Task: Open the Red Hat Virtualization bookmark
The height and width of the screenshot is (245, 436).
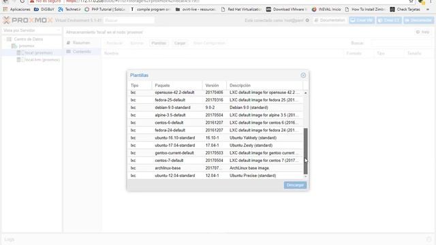Action: click(x=241, y=10)
